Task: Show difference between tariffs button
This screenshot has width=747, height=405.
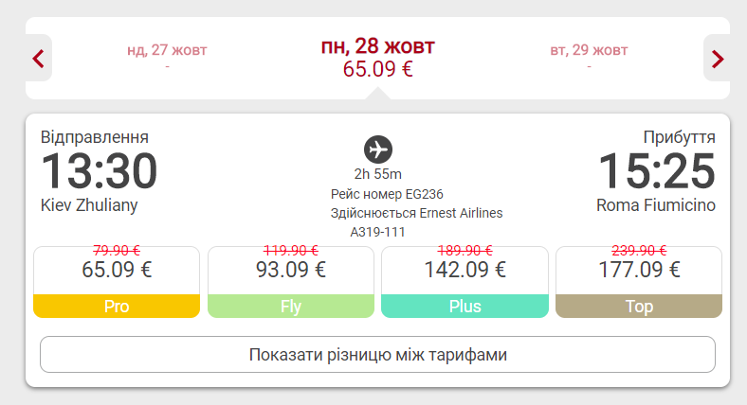Action: tap(378, 355)
